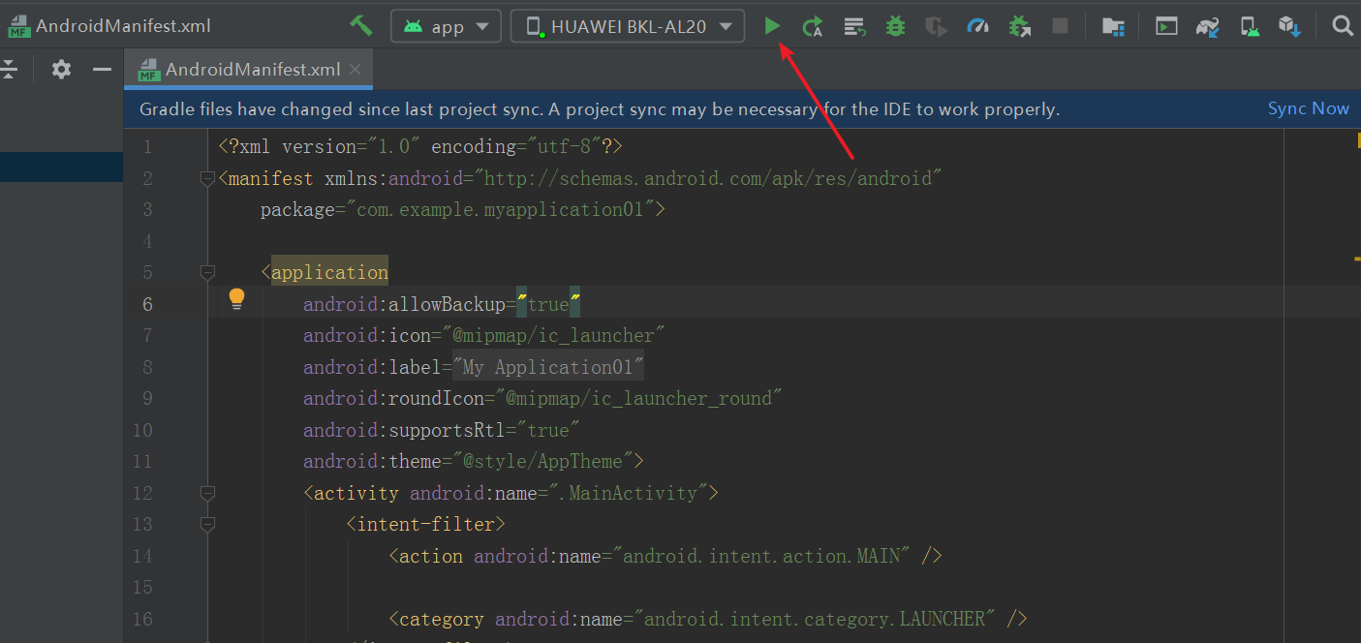Viewport: 1361px width, 643px height.
Task: Open the app run configuration dropdown
Action: pos(446,26)
